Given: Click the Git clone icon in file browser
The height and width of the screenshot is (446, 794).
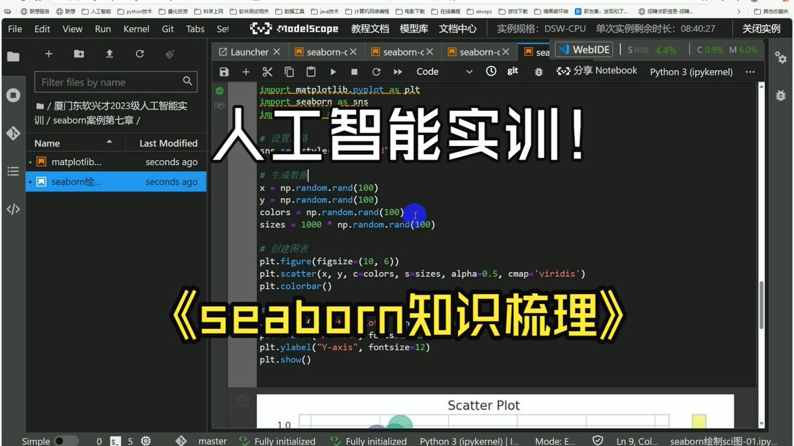Looking at the screenshot, I should coord(170,54).
